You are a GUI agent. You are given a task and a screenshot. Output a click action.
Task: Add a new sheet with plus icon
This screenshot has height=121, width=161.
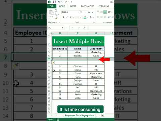102,116
